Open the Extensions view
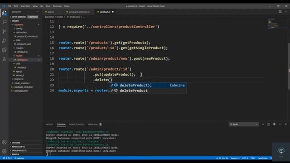Viewport: 290px width, 163px height. pos(4,50)
